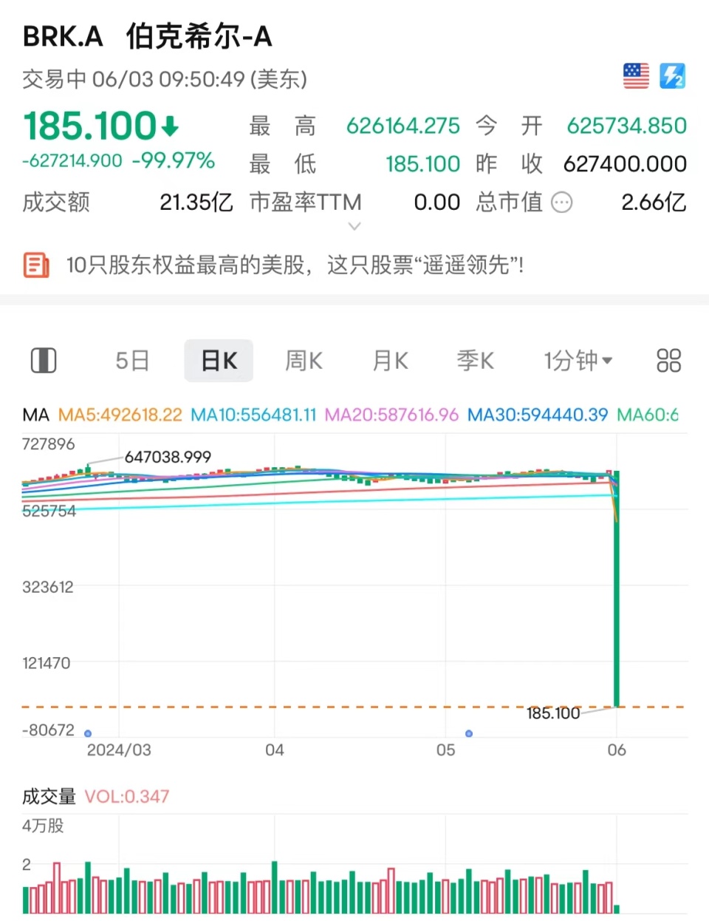Switch to the 5日 tab
This screenshot has height=921, width=709.
pos(131,360)
